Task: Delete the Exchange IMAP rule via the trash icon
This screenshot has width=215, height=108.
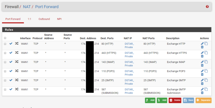Action: [202, 65]
